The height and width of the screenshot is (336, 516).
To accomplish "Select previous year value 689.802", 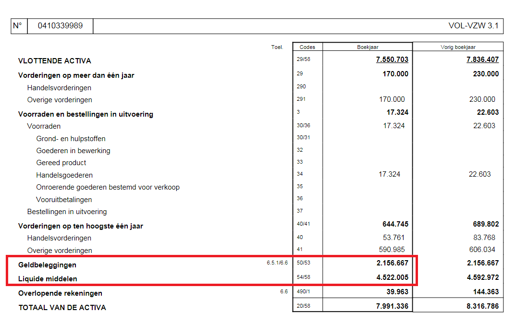I will 486,224.
